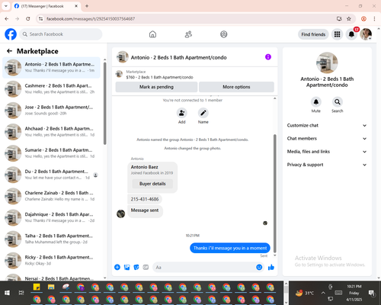Open notifications bell with badge 17

351,34
